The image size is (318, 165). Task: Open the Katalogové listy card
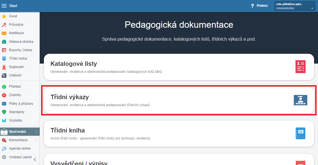pyautogui.click(x=169, y=67)
